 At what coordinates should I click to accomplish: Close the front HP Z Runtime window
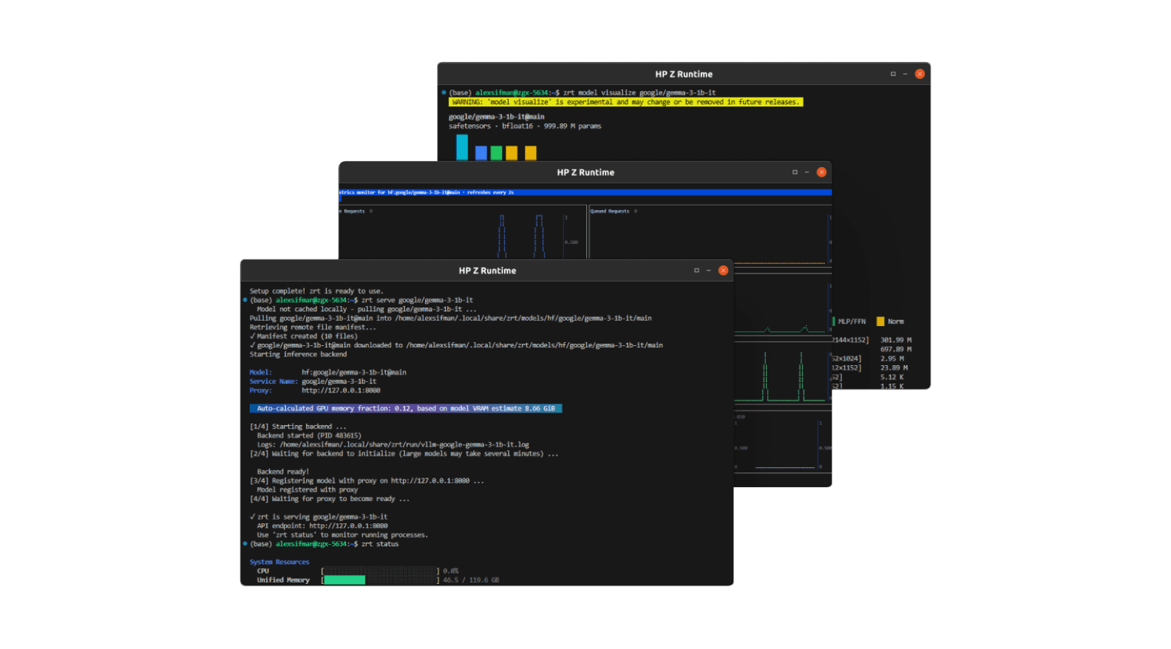(723, 271)
